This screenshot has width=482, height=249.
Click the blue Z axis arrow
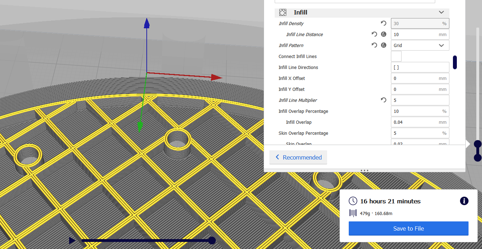pos(146,24)
